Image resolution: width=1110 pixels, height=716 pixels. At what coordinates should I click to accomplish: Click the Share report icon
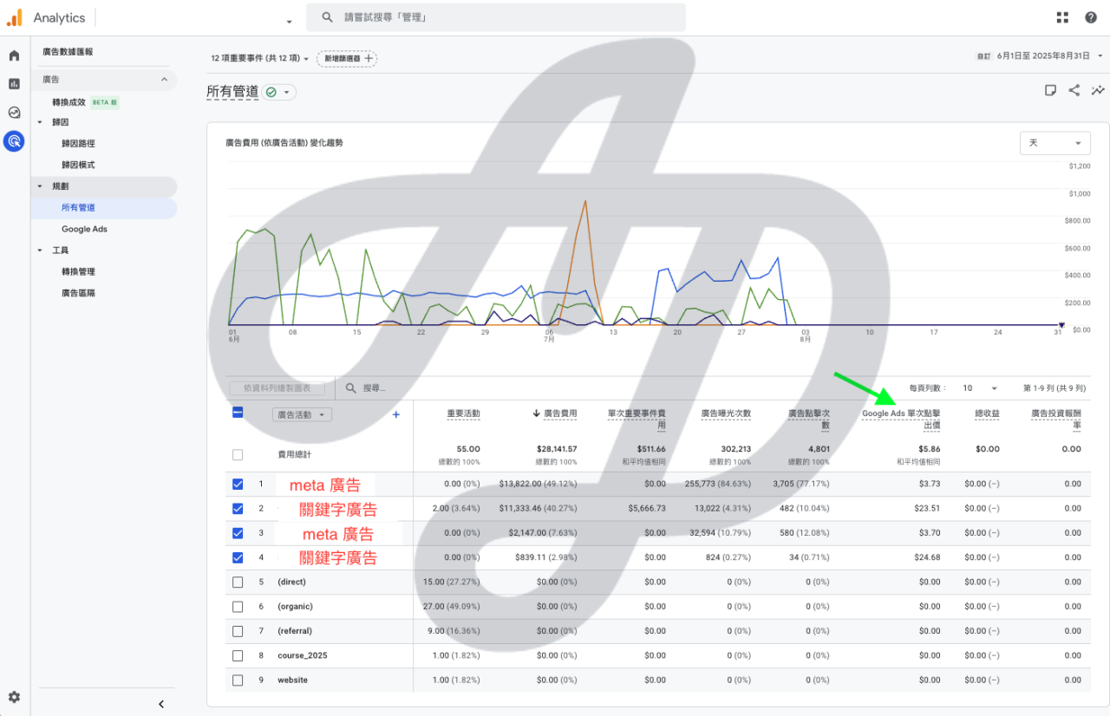1074,90
